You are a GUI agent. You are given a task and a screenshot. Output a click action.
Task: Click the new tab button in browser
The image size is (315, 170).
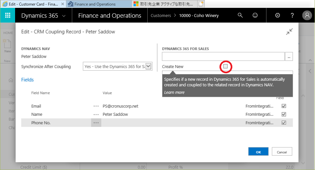tap(201, 4)
